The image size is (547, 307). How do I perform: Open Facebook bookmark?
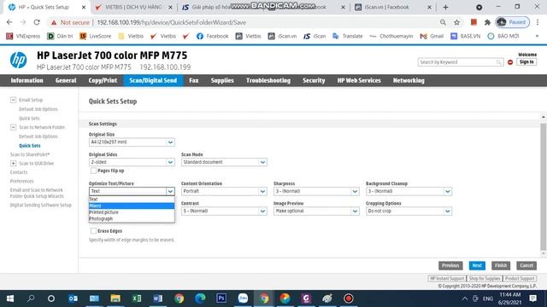213,36
